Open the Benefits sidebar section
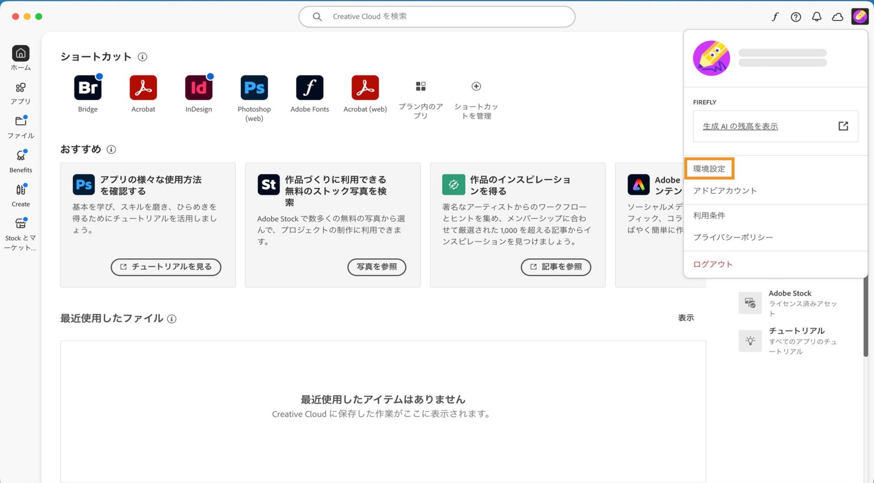Viewport: 874px width, 483px height. pos(20,161)
